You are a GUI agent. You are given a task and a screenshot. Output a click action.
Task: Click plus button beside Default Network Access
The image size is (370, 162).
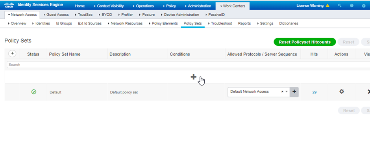294,92
